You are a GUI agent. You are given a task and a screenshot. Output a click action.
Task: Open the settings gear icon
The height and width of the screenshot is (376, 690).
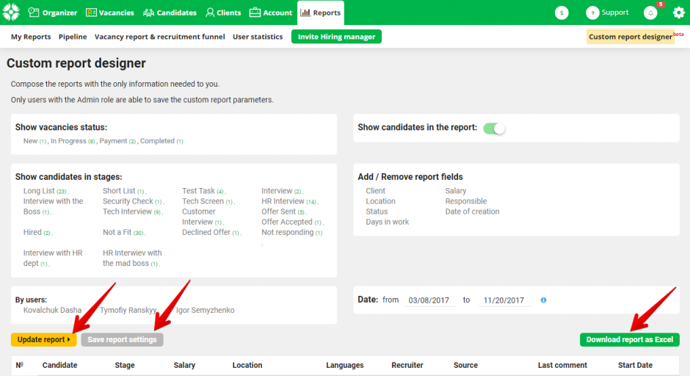coord(678,12)
